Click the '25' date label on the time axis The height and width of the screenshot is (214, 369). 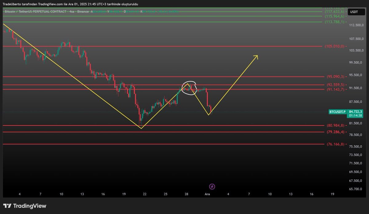(x=165, y=194)
